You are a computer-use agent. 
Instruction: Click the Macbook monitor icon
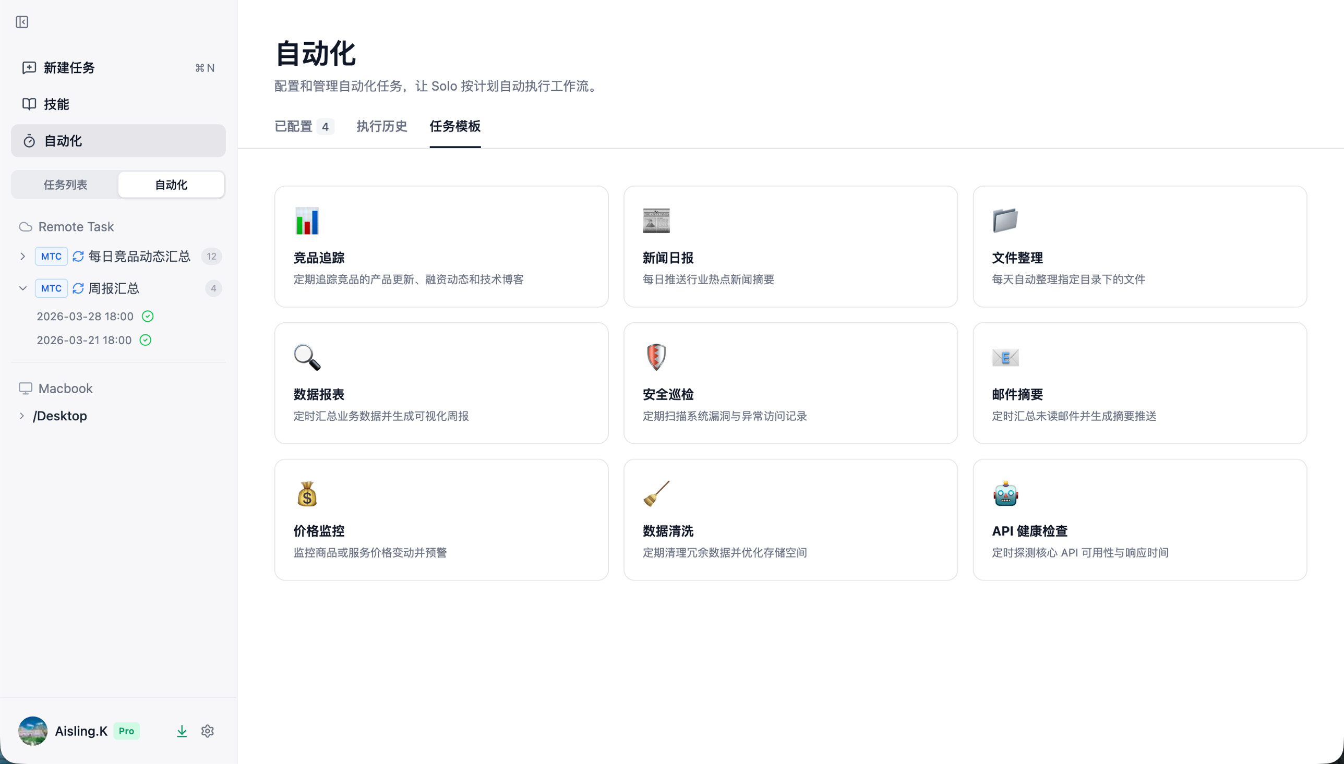coord(25,389)
